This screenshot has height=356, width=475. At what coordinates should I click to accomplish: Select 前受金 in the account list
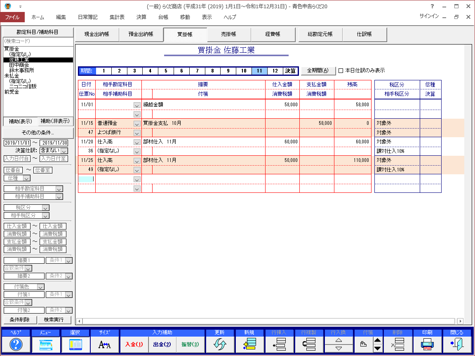pos(12,92)
